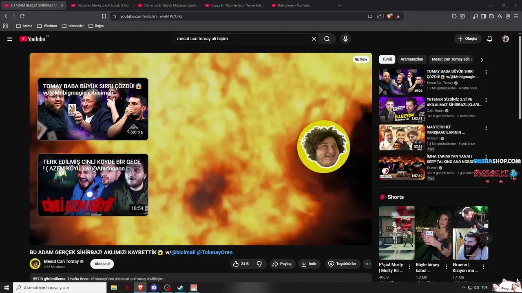Bookmark this page icon
This screenshot has width=522, height=293.
[x=104, y=16]
